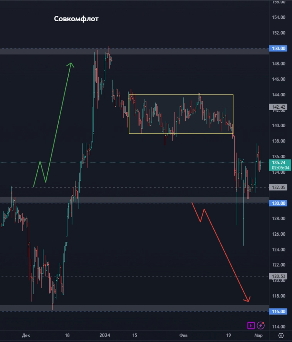Click the 142.42 dashed level price tag
The height and width of the screenshot is (342, 292).
279,107
